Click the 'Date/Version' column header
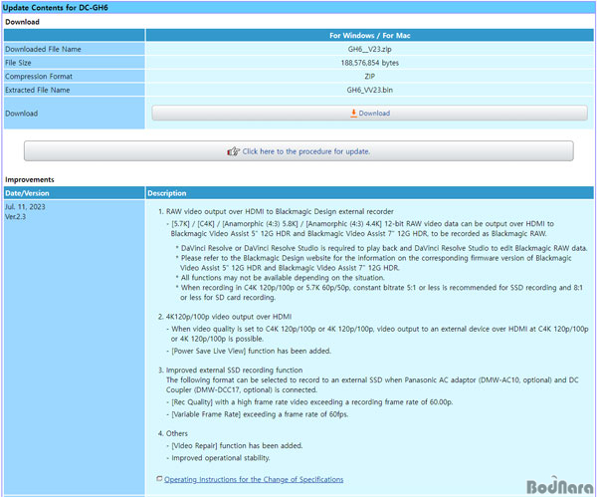Image resolution: width=597 pixels, height=497 pixels. (x=27, y=193)
